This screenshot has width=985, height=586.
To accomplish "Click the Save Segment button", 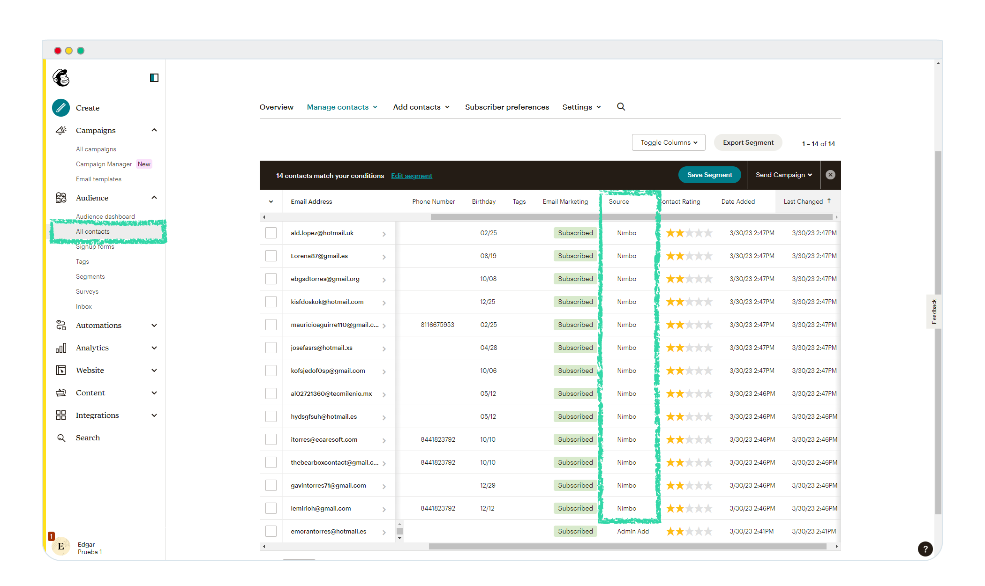I will pos(709,175).
